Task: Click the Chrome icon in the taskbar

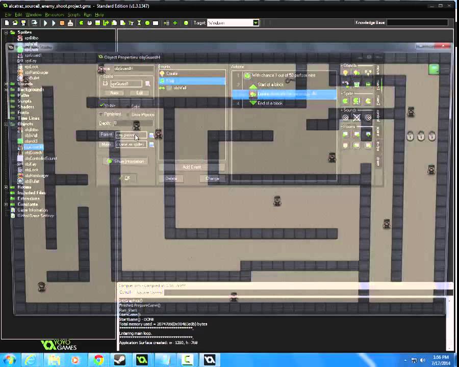Action: point(98,360)
